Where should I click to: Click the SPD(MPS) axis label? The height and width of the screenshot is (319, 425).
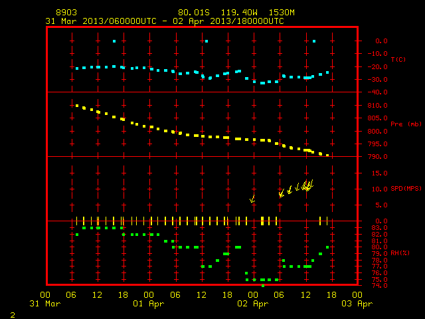(406, 189)
